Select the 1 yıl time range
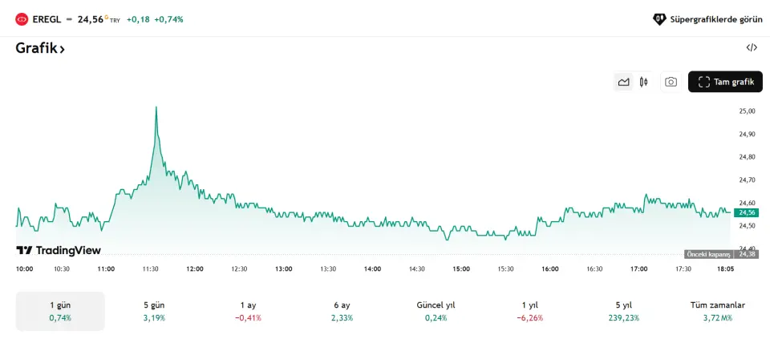The image size is (770, 343). pos(529,311)
